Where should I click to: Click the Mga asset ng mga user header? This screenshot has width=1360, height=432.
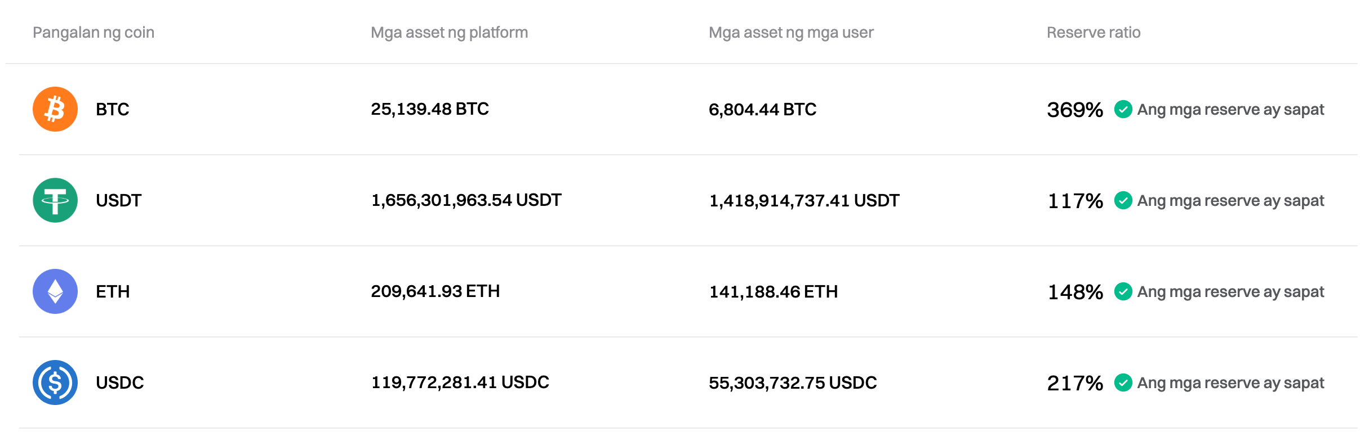point(790,33)
